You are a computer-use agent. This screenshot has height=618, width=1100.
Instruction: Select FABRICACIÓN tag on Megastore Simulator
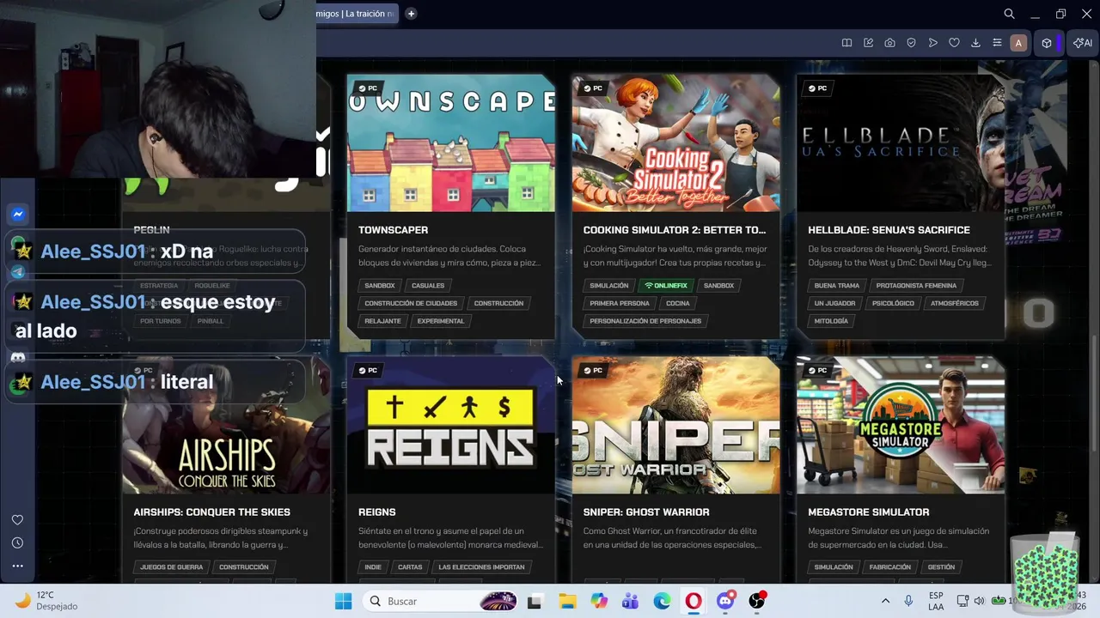(889, 567)
